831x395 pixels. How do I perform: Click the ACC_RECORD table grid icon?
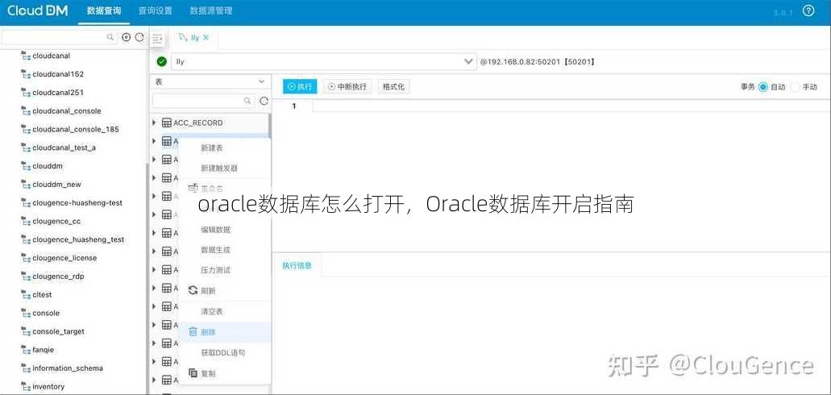167,123
